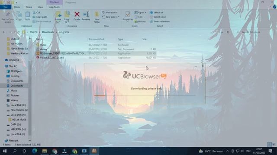Open the Move to dropdown
The height and width of the screenshot is (155, 277).
tap(58, 17)
